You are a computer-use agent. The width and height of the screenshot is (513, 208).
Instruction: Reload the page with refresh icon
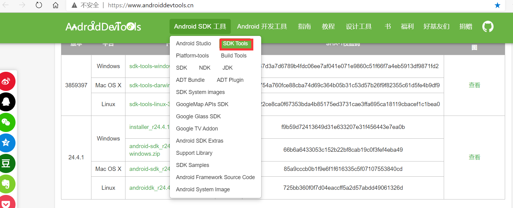click(39, 5)
